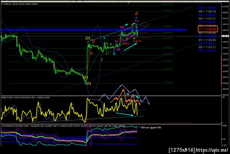Select the magenta (v) wave label

tap(136, 21)
